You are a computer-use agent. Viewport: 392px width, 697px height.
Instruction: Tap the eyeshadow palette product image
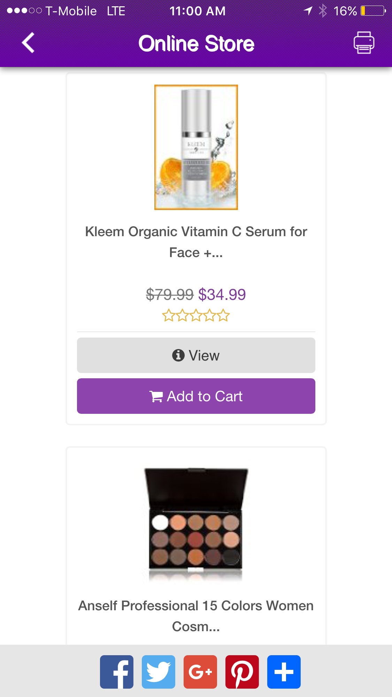tap(196, 524)
